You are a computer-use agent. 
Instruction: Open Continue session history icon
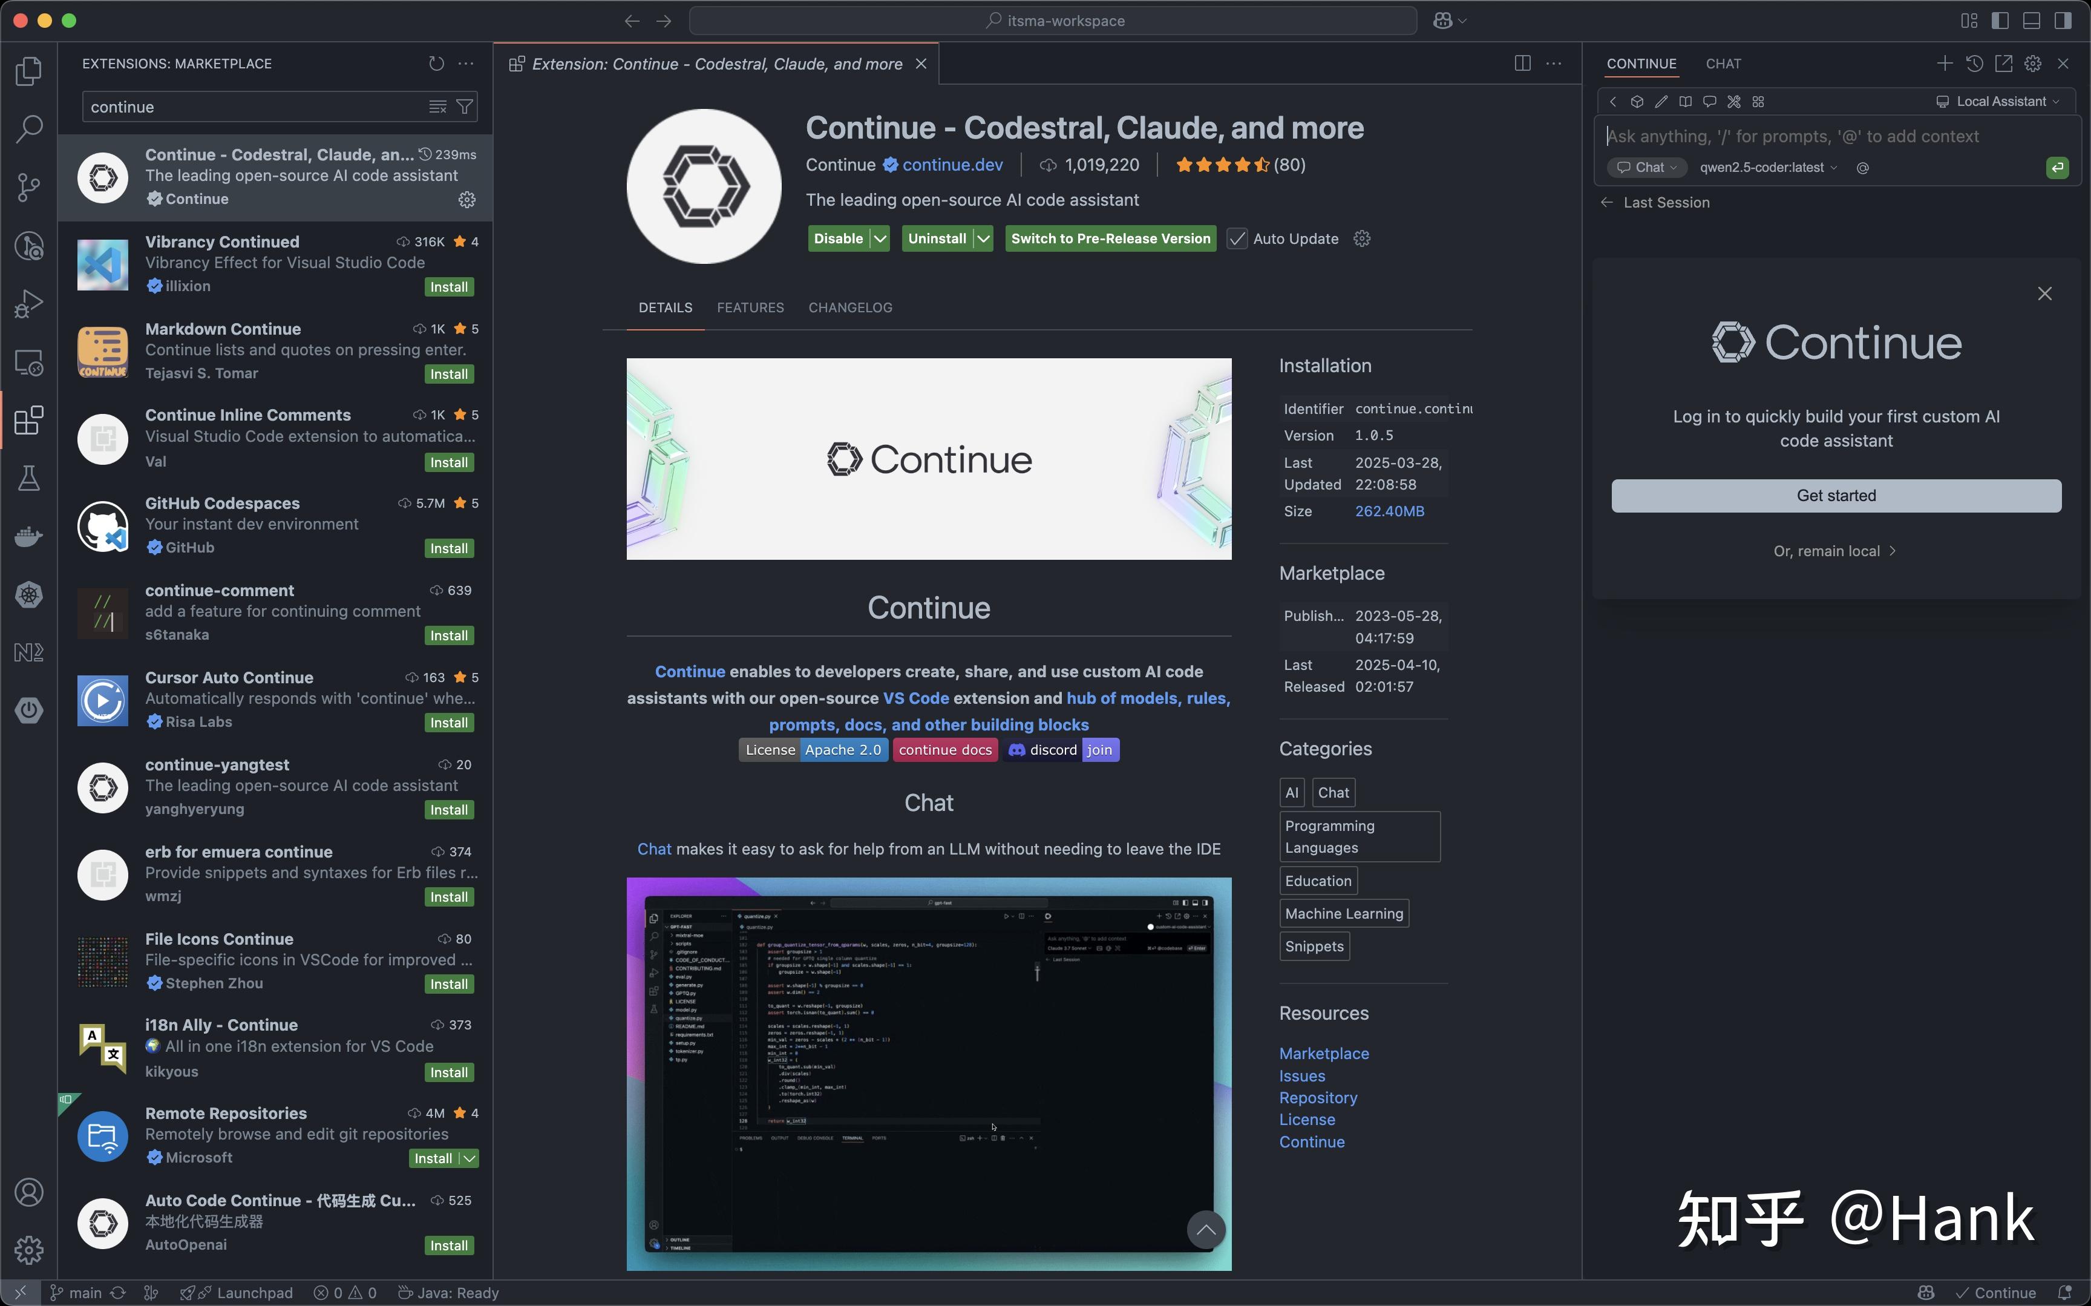[x=1974, y=64]
